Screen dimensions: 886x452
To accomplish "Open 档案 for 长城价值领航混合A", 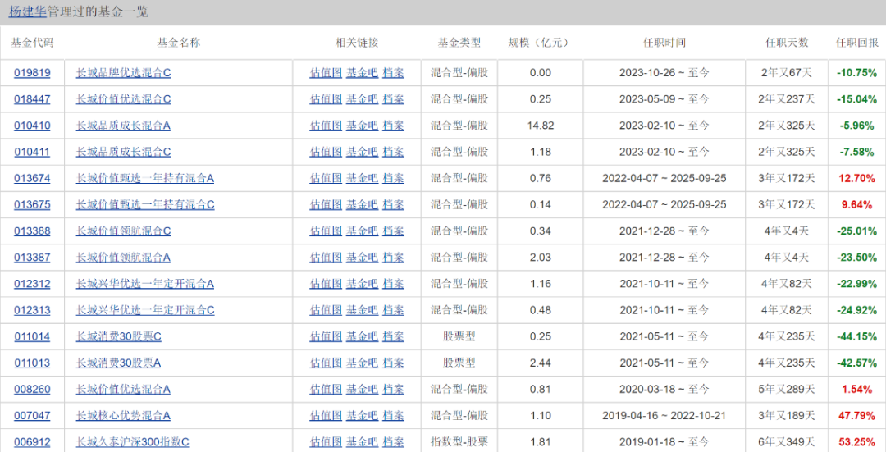I will (393, 257).
